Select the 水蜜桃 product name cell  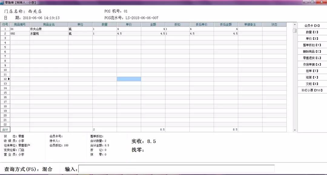coord(48,34)
